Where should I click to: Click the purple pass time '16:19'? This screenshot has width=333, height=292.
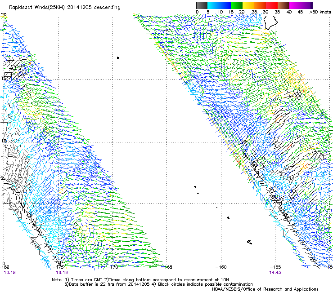[62, 273]
